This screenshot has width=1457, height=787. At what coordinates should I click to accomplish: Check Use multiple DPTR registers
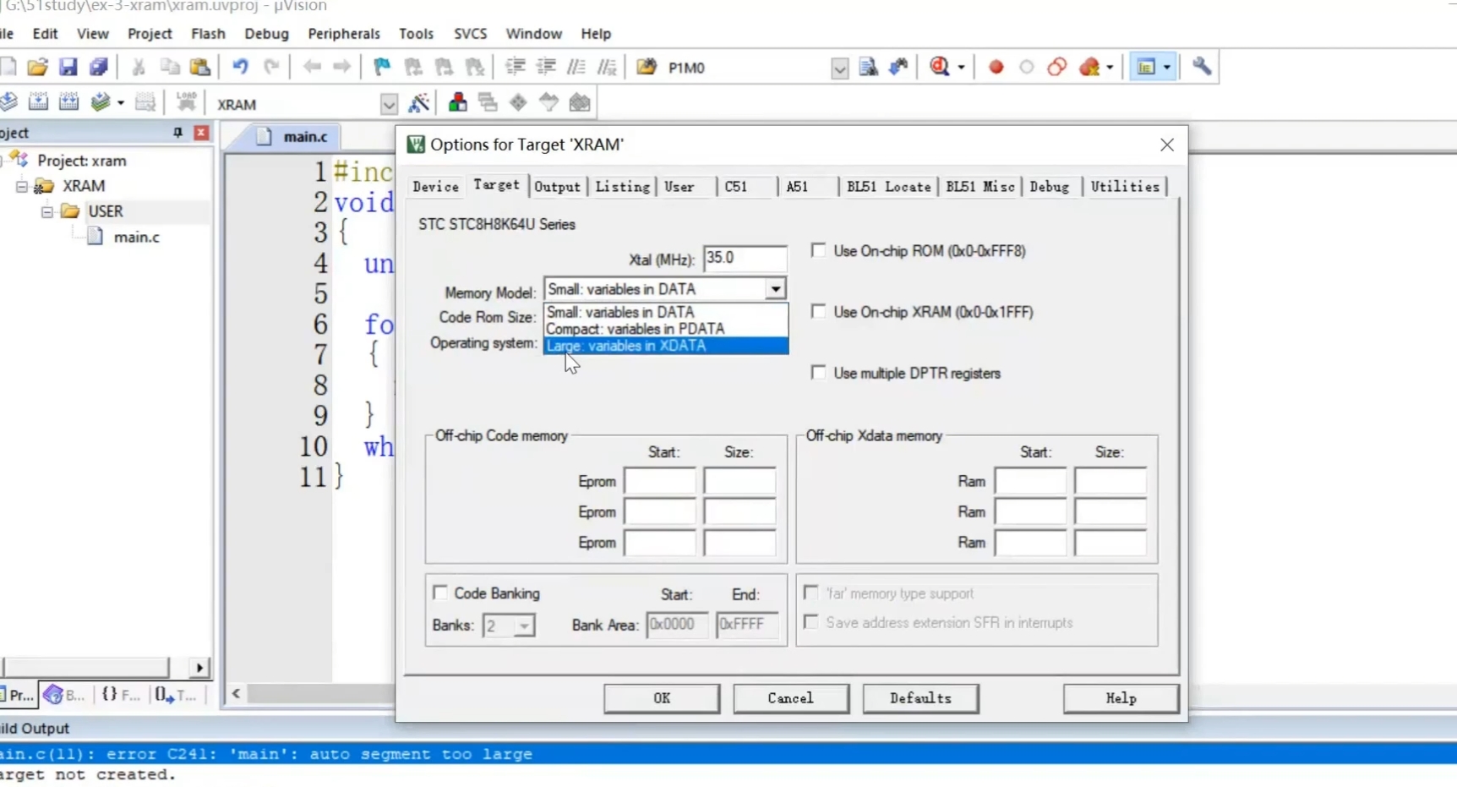(x=818, y=372)
